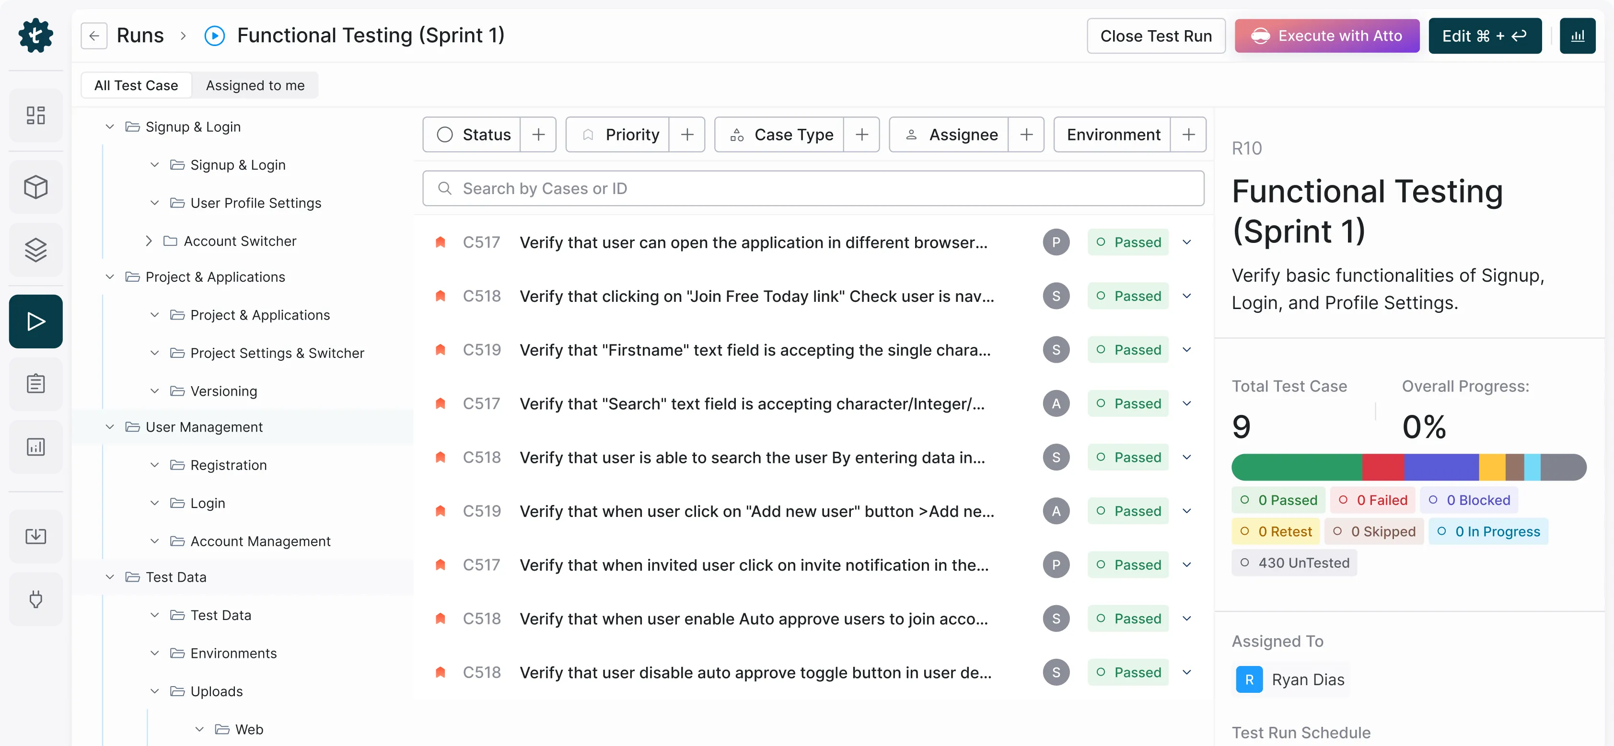Select the Projects box icon in the sidebar

[35, 187]
